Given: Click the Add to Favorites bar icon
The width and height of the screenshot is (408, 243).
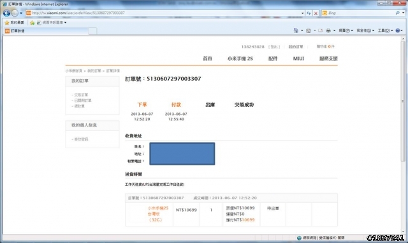Looking at the screenshot, I should point(32,23).
